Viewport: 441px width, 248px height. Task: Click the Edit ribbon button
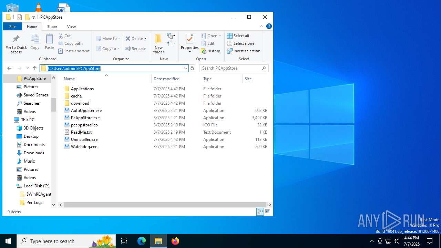tap(208, 43)
